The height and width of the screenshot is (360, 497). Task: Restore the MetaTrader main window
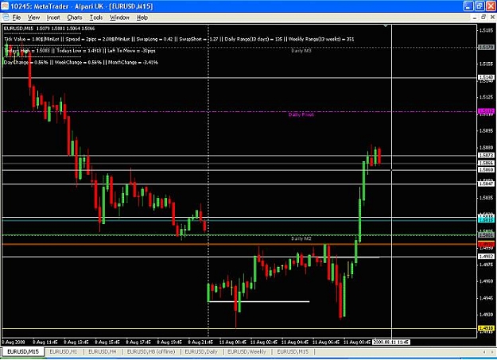tap(480, 6)
